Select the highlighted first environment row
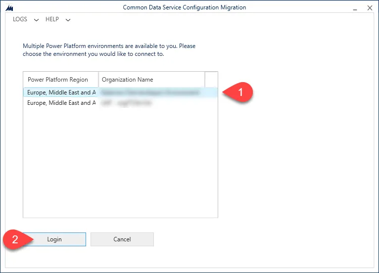Viewport: 379px width, 273px height. (x=120, y=92)
